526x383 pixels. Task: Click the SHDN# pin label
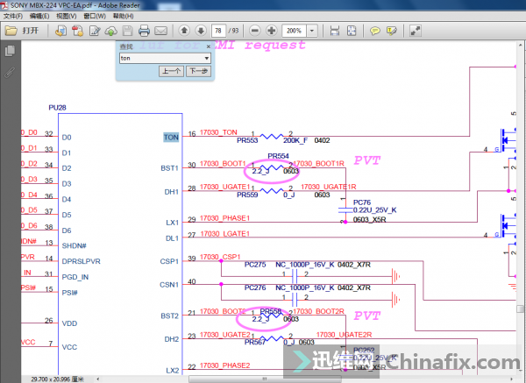[x=75, y=245]
